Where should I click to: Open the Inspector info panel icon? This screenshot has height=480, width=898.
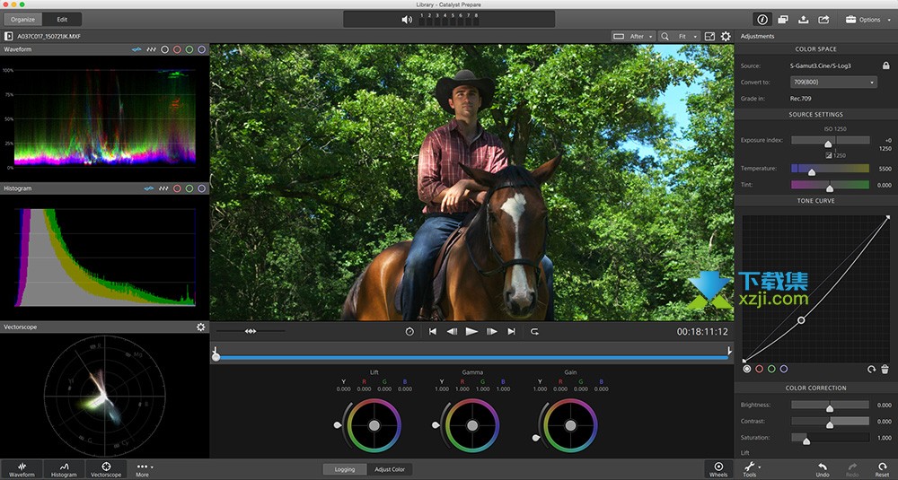tap(762, 20)
